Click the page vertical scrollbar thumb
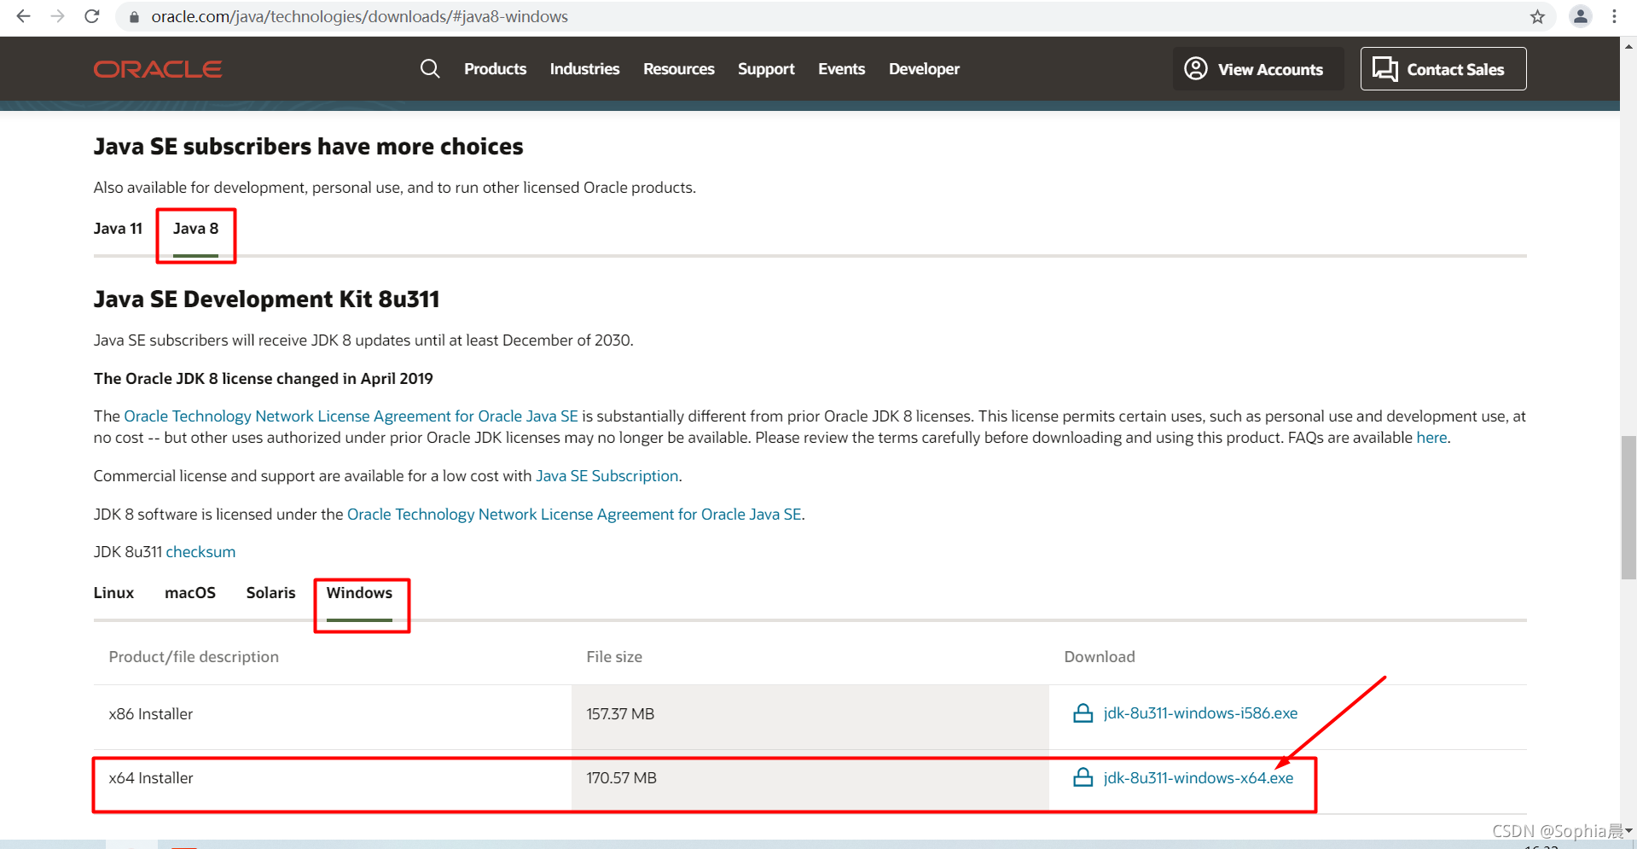 pos(1628,508)
